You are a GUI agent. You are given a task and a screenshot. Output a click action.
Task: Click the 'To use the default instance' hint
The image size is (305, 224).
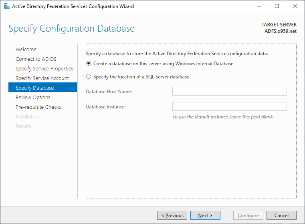coord(223,117)
